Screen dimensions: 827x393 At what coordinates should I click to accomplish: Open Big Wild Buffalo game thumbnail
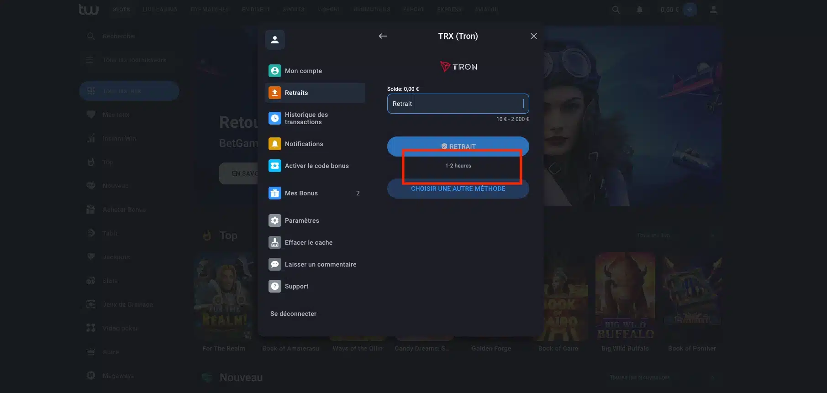click(x=625, y=297)
